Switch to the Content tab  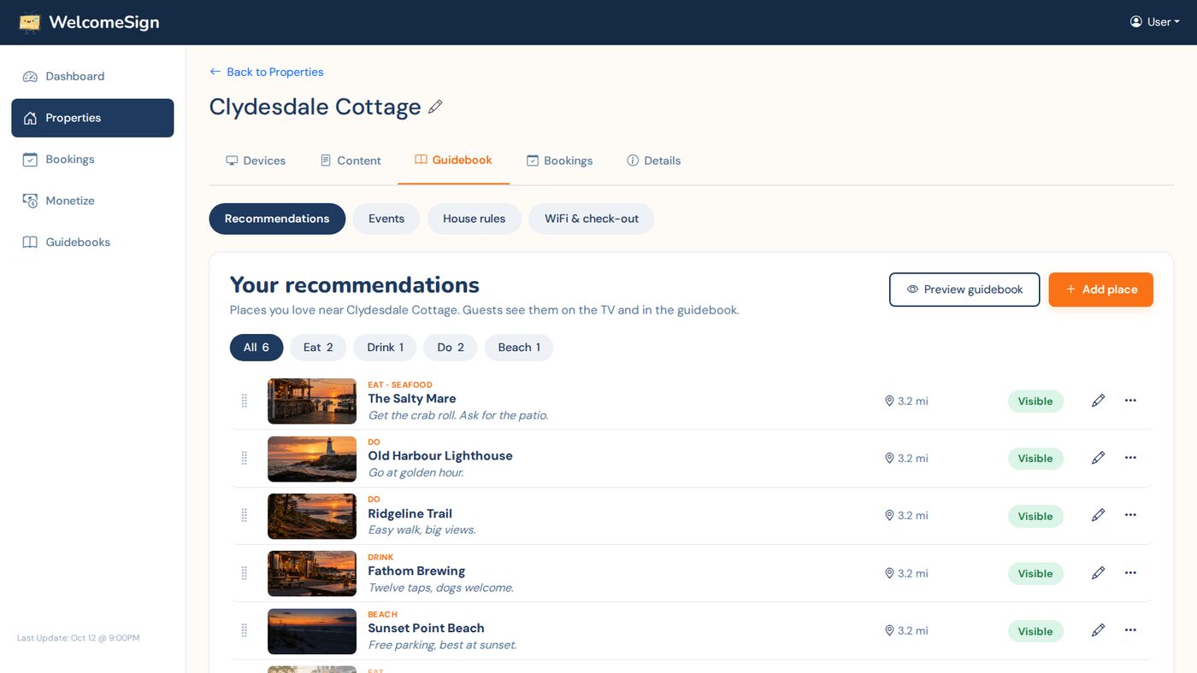(x=351, y=161)
